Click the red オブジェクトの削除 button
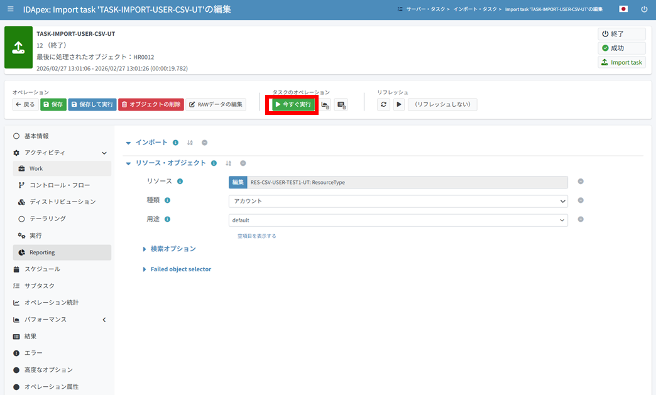 151,105
